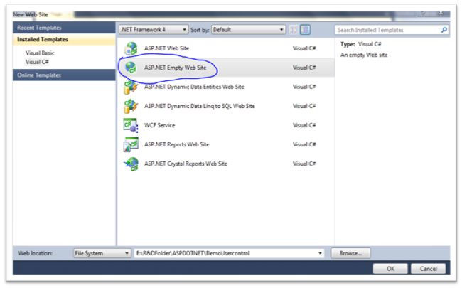Select the Dynamic Data Entities Web Site icon
The width and height of the screenshot is (462, 288).
[x=131, y=87]
